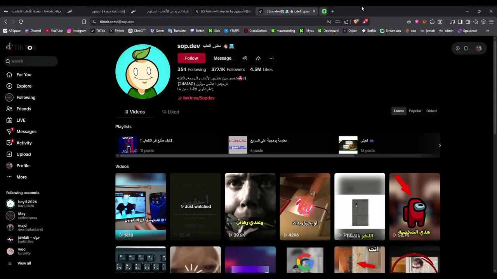
Task: Bookmark this page with the bookmark icon
Action: coord(84,22)
